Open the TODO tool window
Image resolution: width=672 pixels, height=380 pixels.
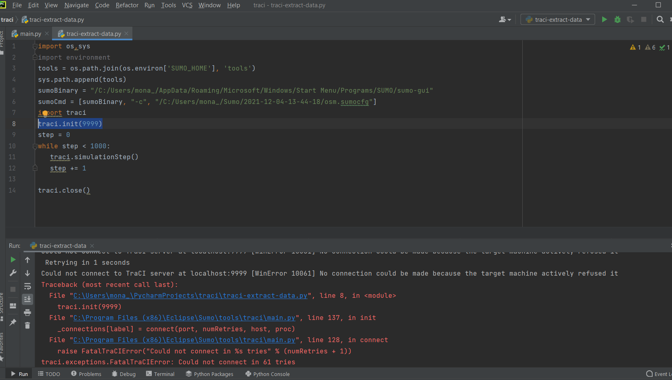tap(49, 374)
